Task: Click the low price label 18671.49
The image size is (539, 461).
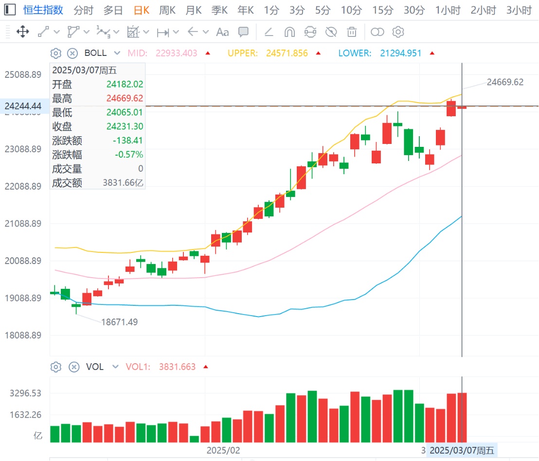Action: click(119, 322)
